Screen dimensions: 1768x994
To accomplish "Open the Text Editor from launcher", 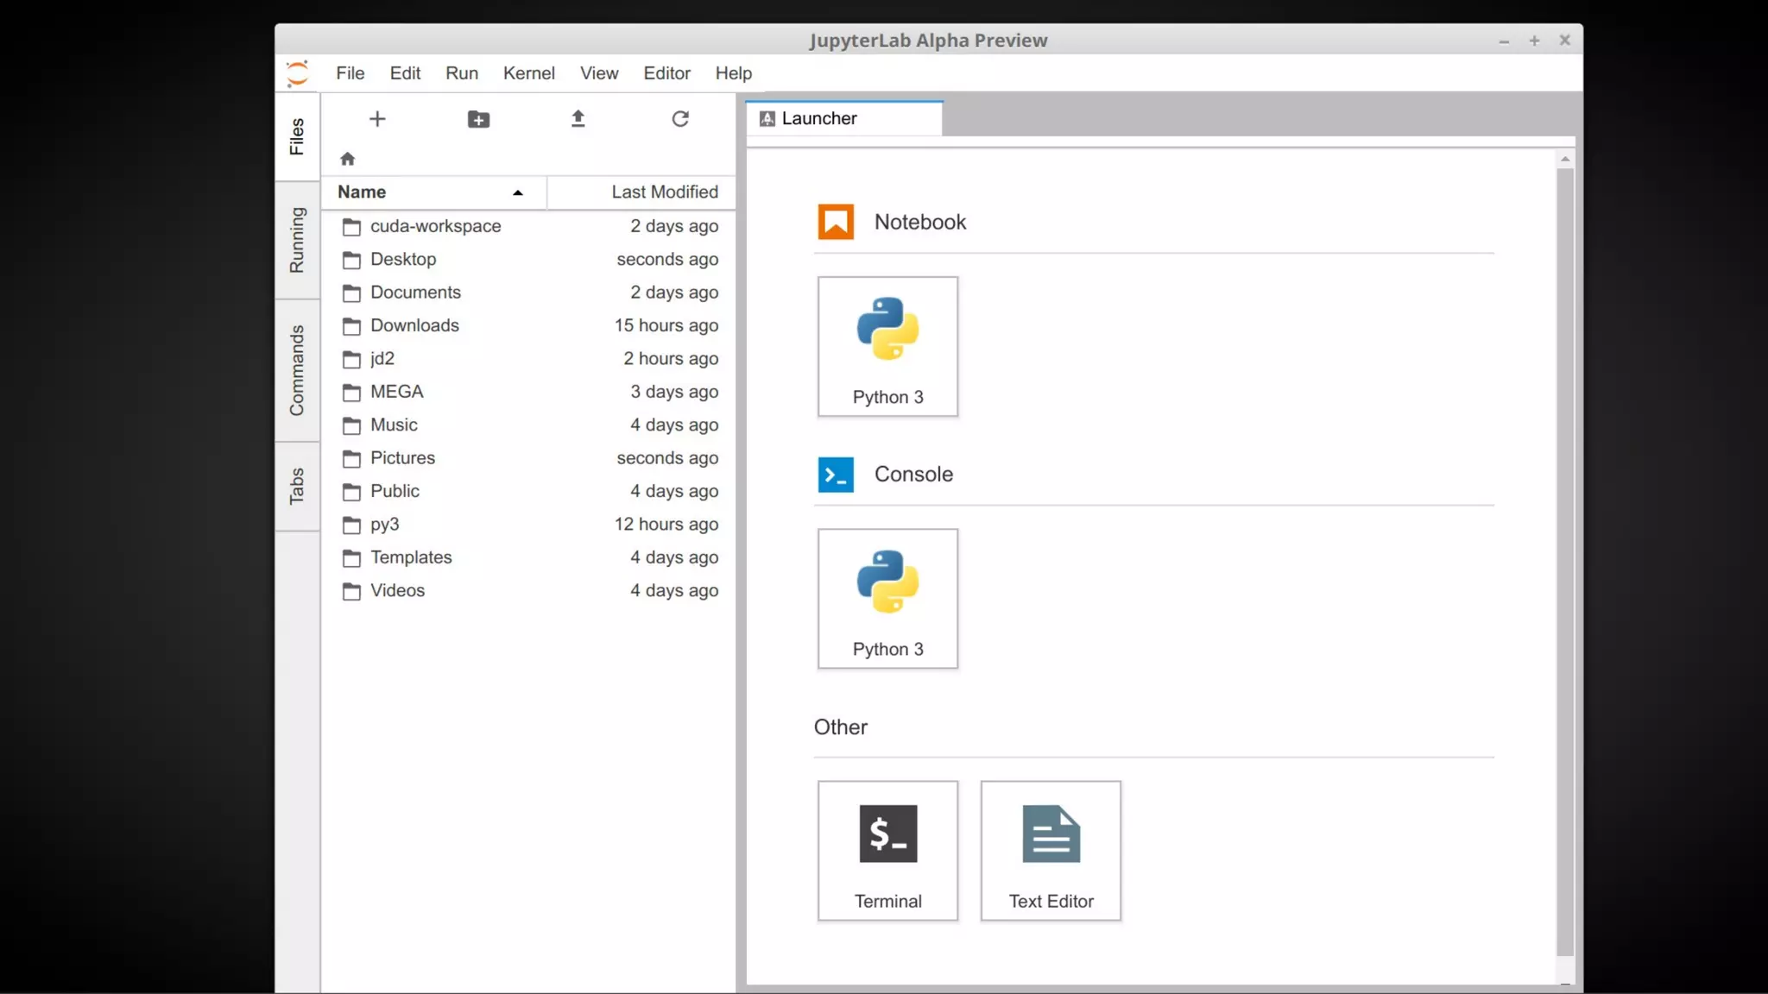I will (x=1051, y=850).
